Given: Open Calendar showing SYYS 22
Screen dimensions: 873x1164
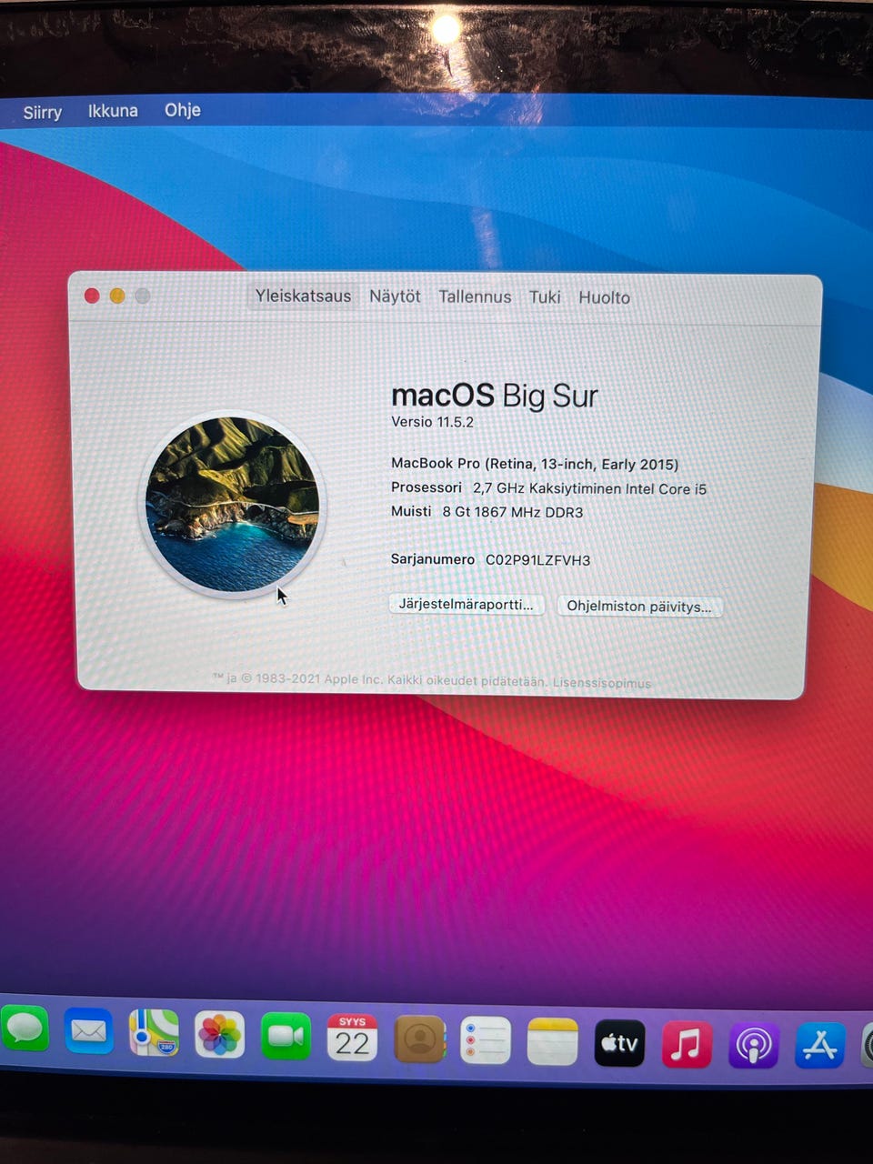Looking at the screenshot, I should tap(352, 1038).
